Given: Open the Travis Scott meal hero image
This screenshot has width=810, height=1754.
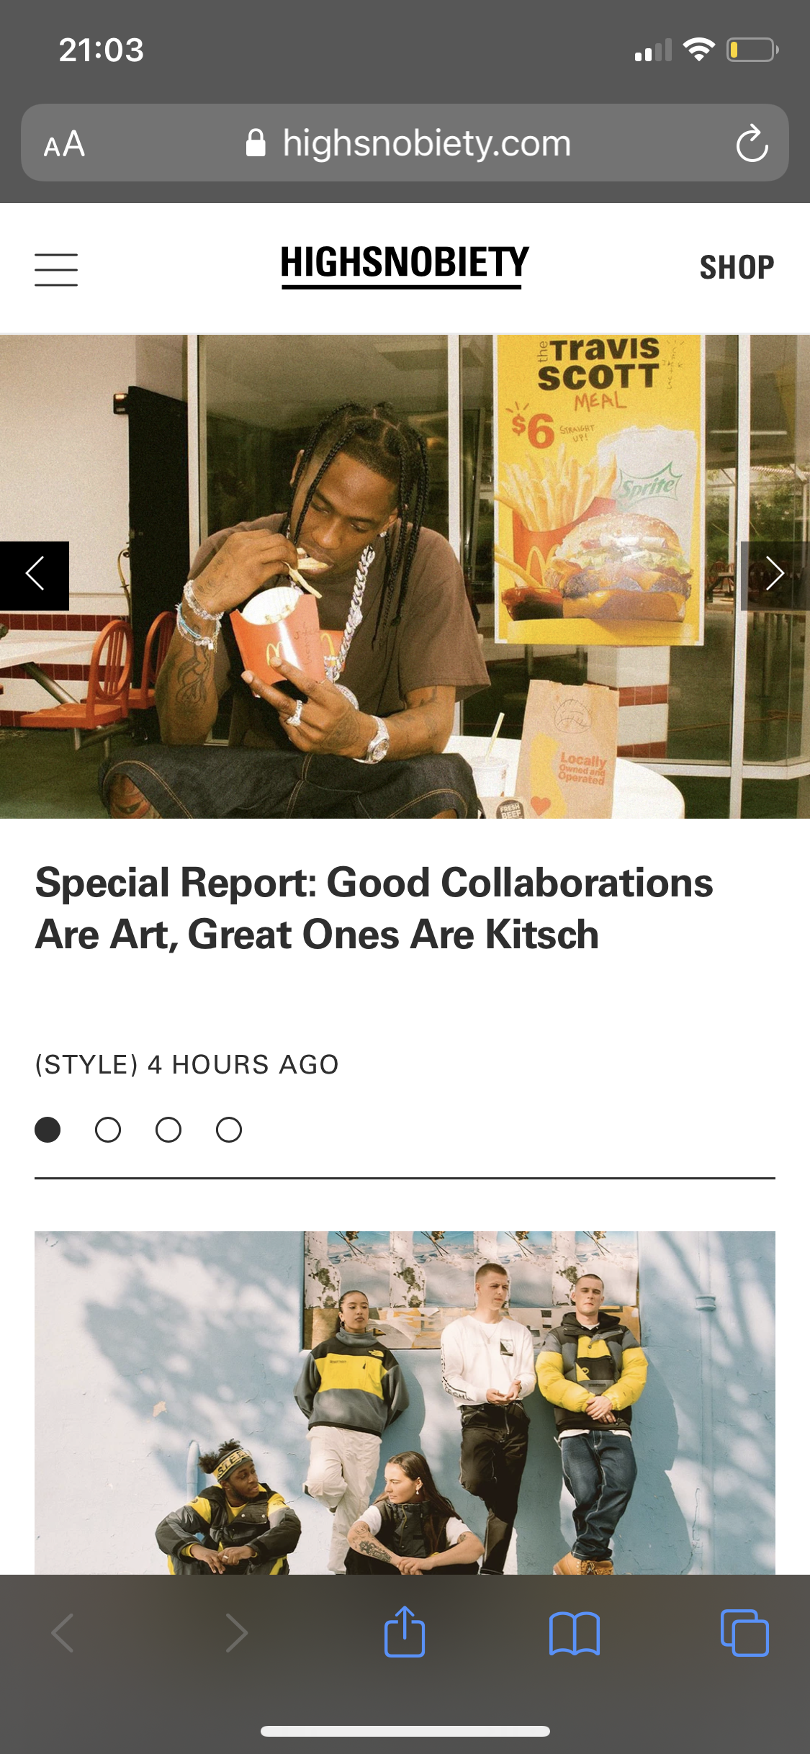Looking at the screenshot, I should tap(405, 576).
